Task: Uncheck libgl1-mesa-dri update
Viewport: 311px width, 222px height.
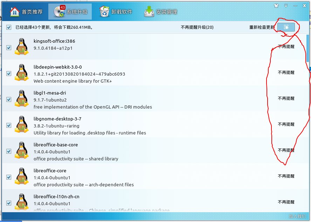Action: pyautogui.click(x=9, y=99)
